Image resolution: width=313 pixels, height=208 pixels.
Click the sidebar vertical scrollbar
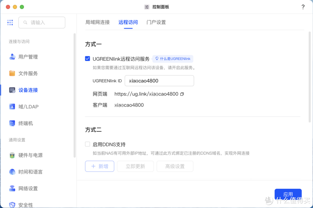(75, 95)
